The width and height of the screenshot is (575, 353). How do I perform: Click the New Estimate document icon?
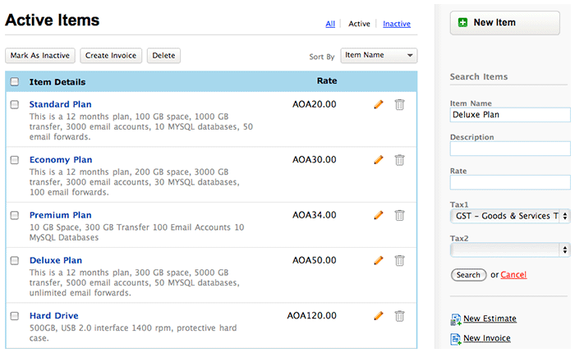click(x=456, y=319)
